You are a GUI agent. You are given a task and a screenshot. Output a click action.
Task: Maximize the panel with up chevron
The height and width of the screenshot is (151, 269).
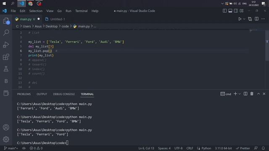258,94
